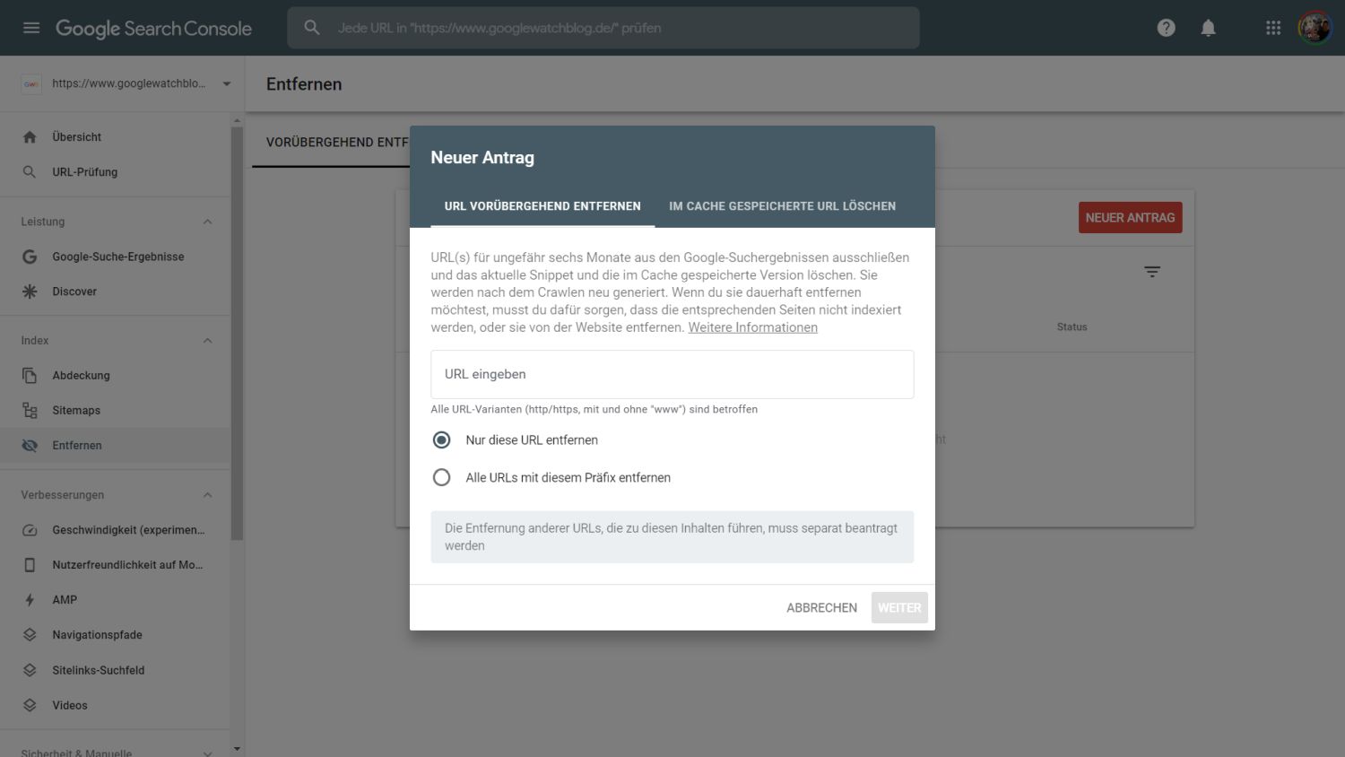Image resolution: width=1345 pixels, height=757 pixels.
Task: Open the property selector dropdown
Action: 226,84
